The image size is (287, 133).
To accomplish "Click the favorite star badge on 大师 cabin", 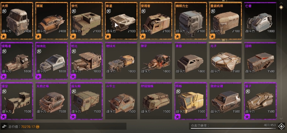I will [x=4, y=37].
